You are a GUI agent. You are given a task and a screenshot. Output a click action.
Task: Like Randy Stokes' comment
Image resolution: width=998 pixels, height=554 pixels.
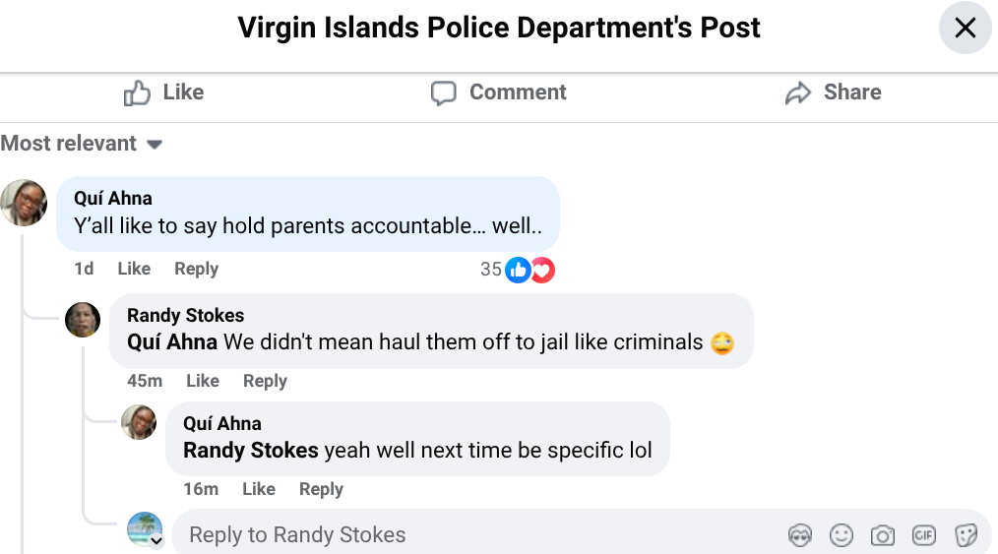click(203, 381)
